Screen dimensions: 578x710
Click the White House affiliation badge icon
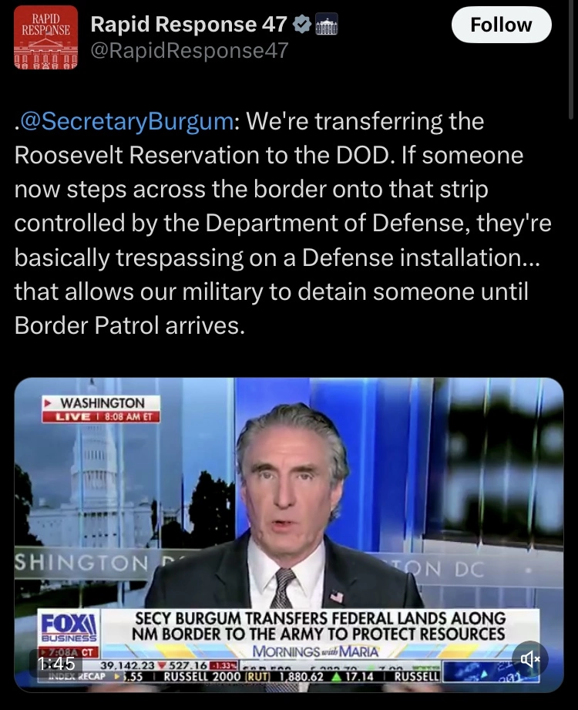326,25
